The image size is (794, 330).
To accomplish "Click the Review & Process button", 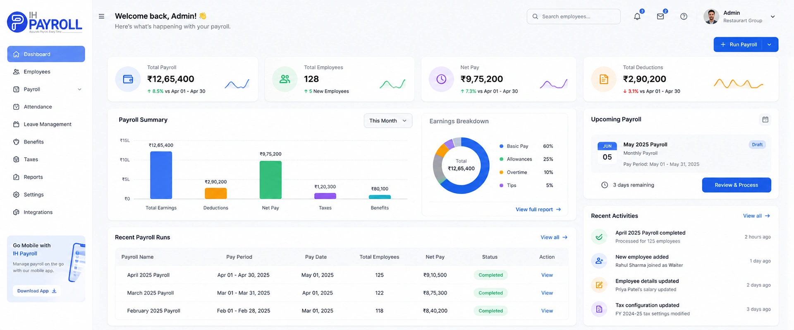I will (x=737, y=185).
